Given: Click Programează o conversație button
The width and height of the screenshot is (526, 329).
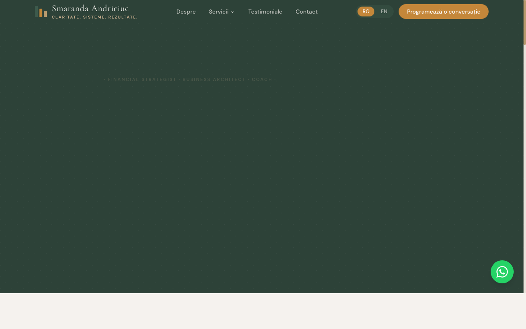Looking at the screenshot, I should coord(443,12).
